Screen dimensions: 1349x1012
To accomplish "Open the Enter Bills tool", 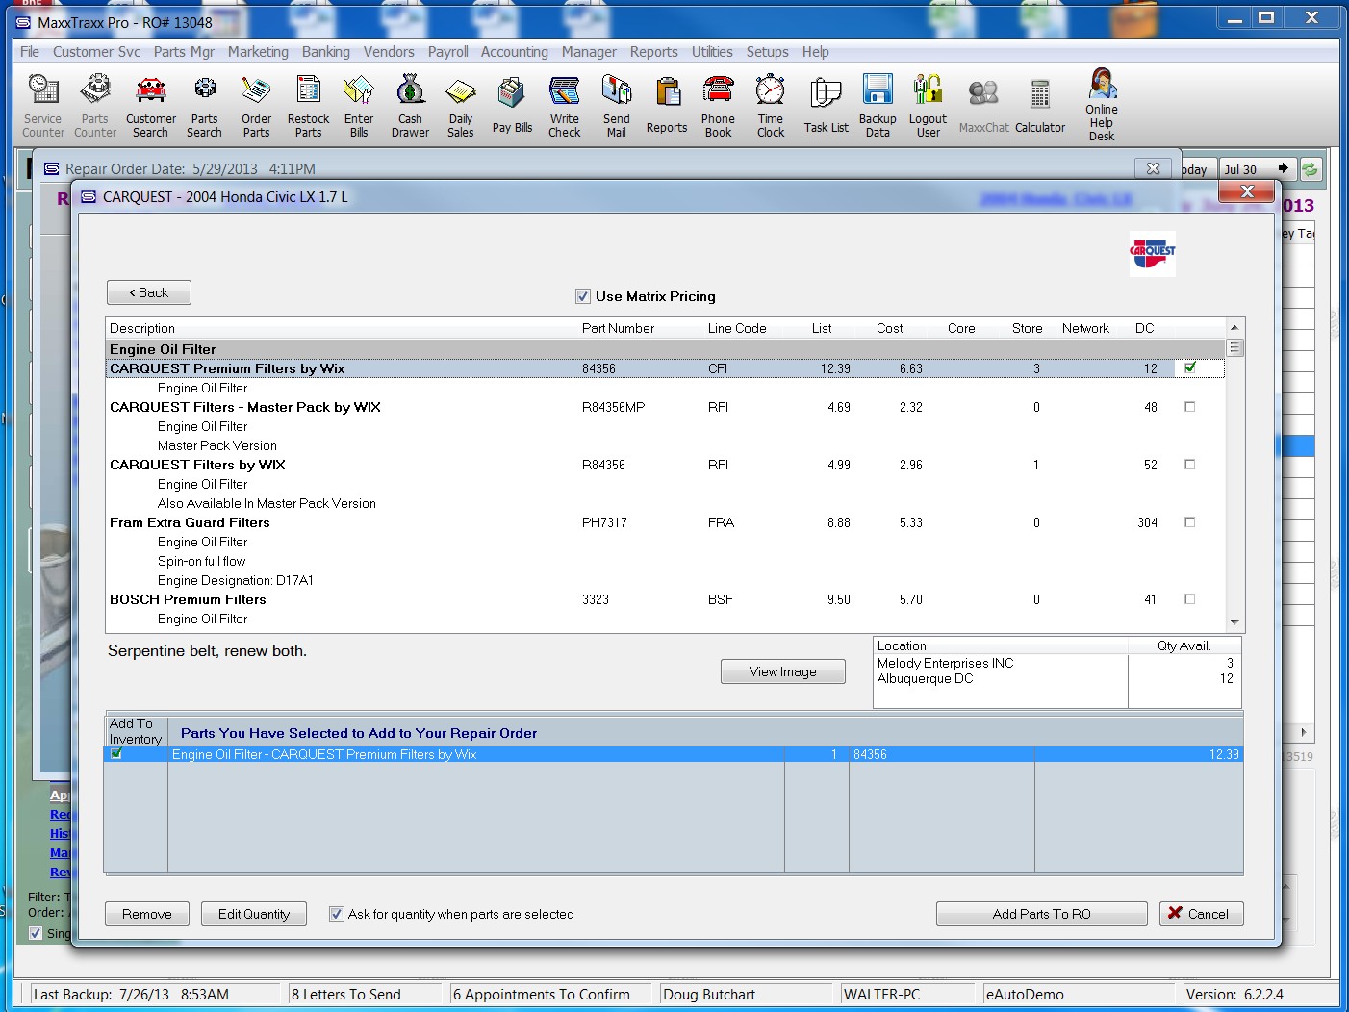I will click(x=359, y=106).
